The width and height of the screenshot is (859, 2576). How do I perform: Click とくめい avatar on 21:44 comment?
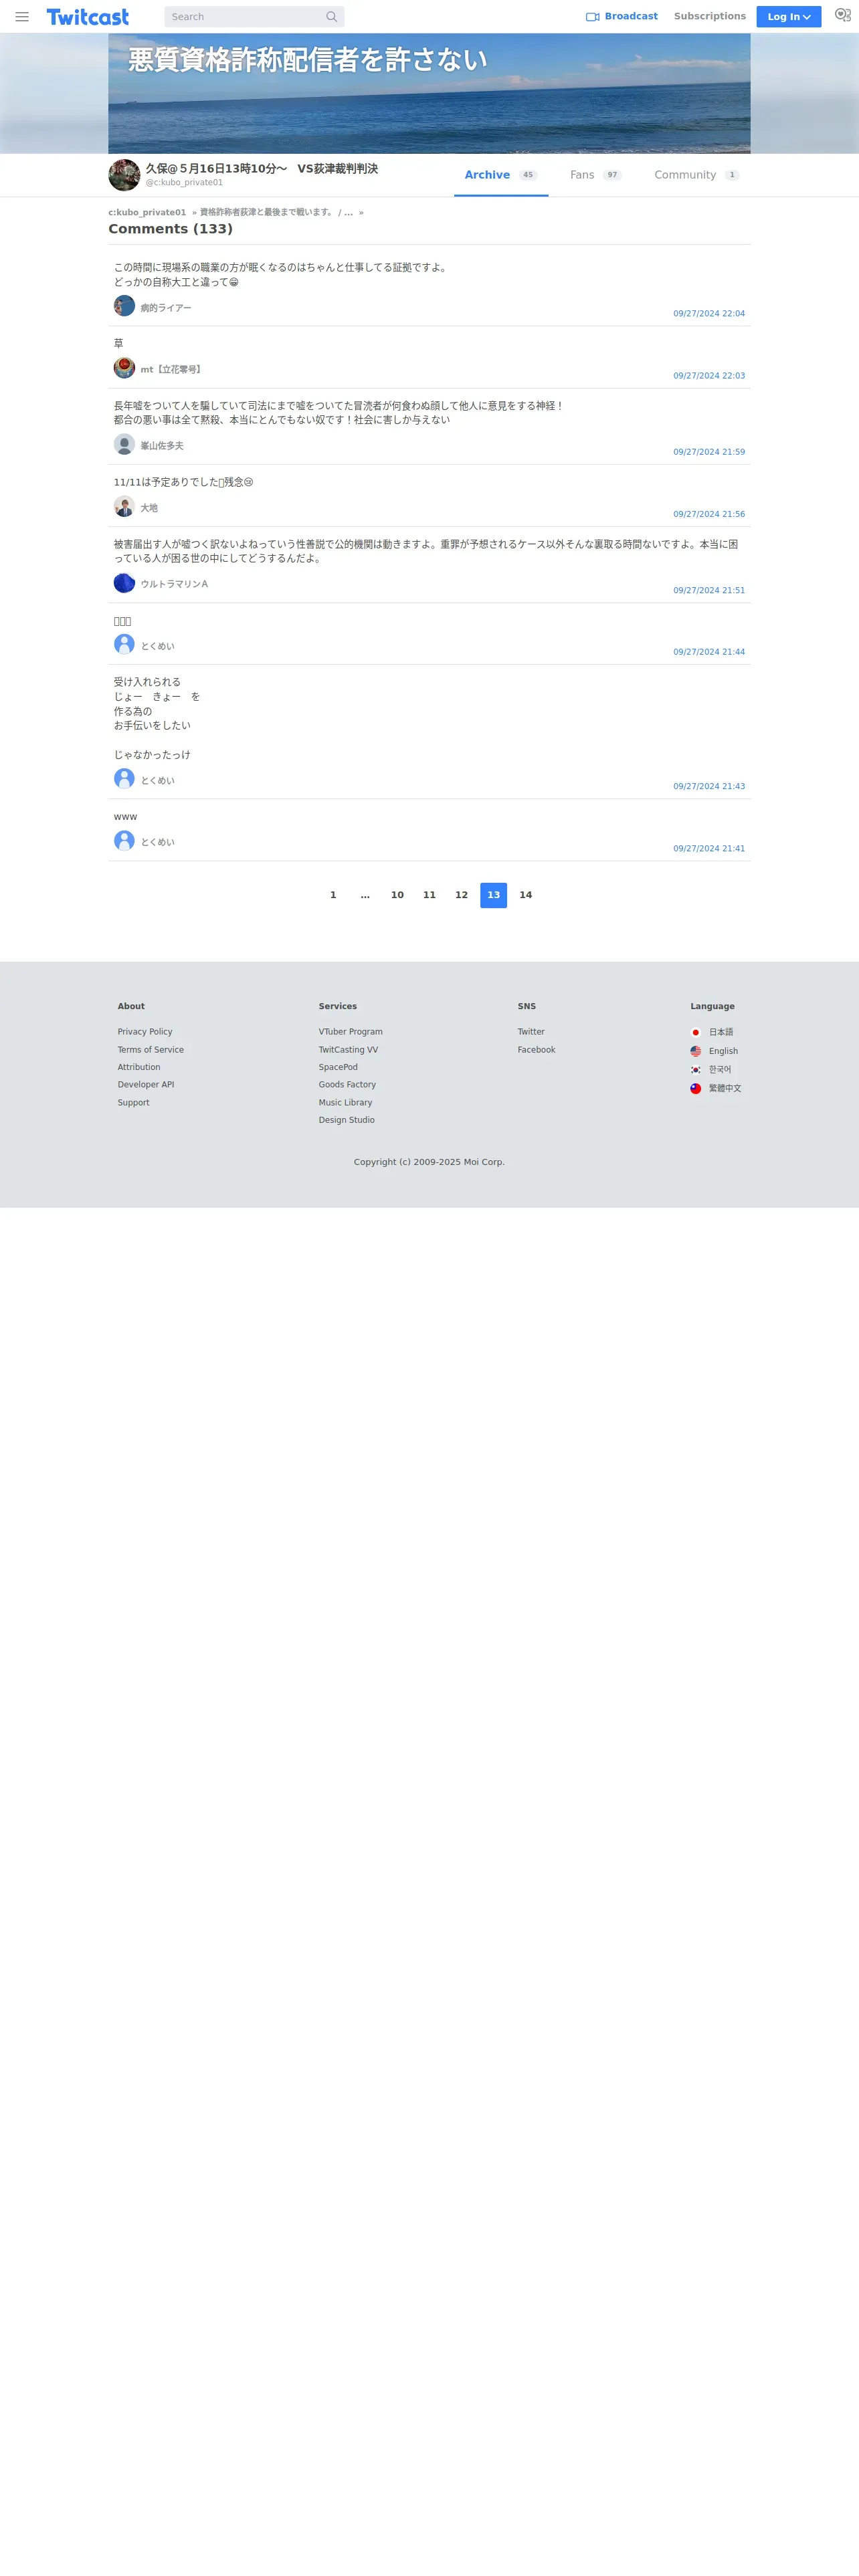click(124, 644)
